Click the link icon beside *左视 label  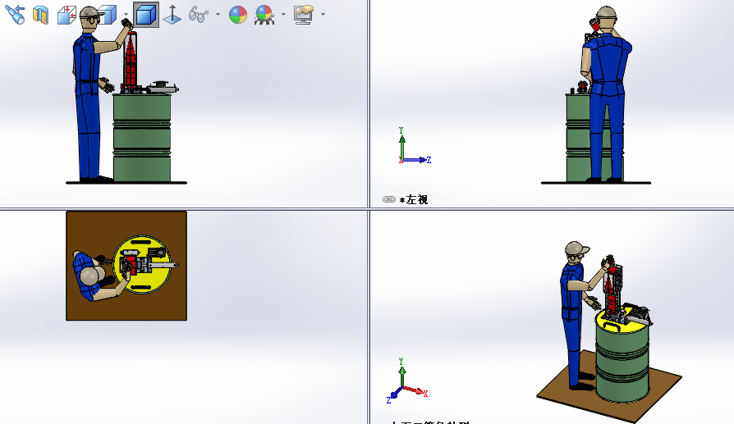[389, 199]
